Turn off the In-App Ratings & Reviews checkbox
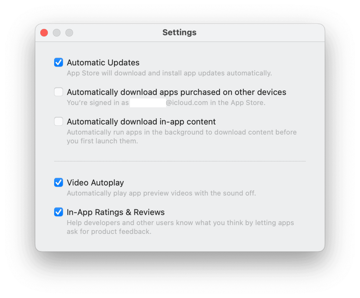Screen dimensions: 360x298 coord(59,212)
